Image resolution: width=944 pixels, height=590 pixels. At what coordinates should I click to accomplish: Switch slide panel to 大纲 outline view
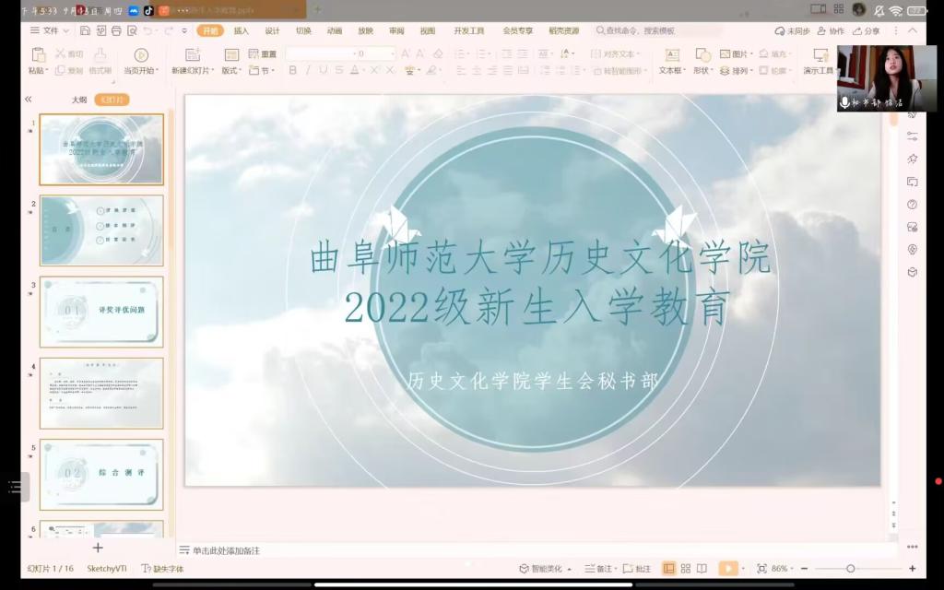coord(79,99)
